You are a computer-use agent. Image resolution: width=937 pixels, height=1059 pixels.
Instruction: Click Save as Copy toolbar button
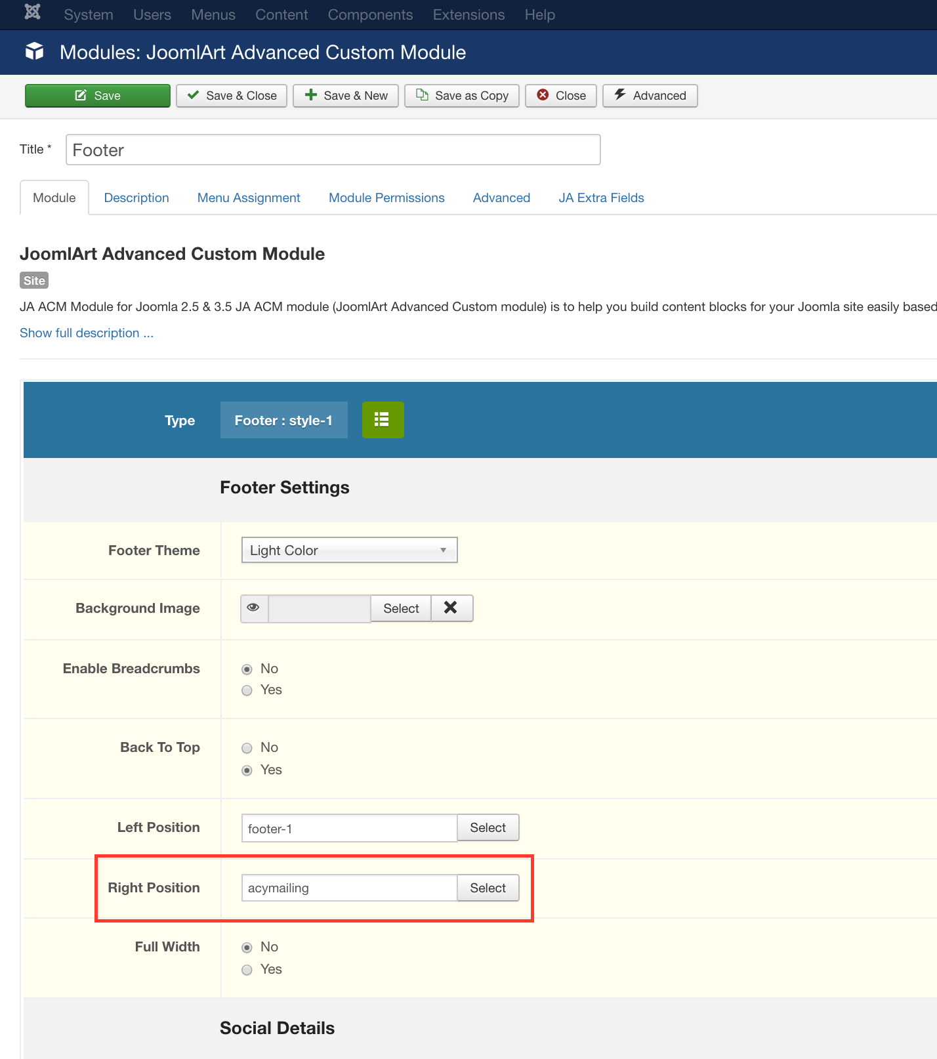click(x=462, y=96)
